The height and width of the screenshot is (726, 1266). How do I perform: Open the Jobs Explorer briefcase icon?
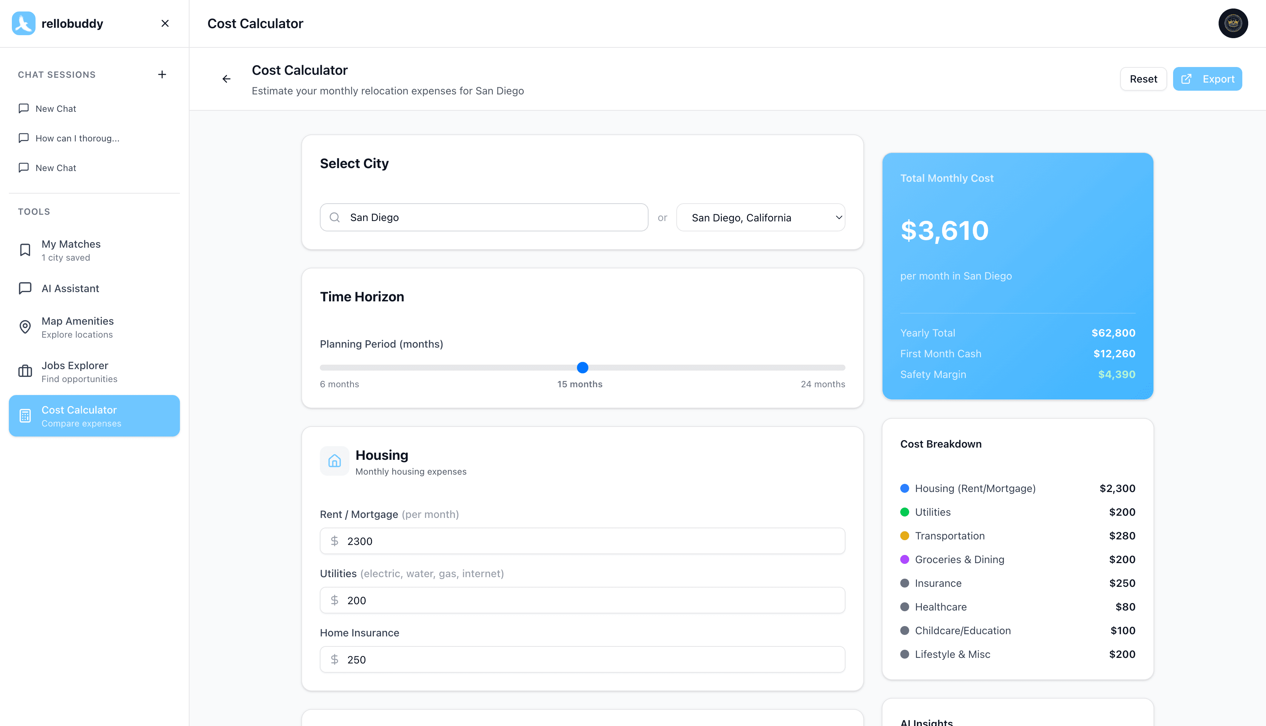25,371
